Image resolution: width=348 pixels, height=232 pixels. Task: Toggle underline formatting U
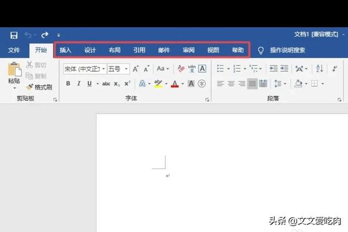point(89,84)
